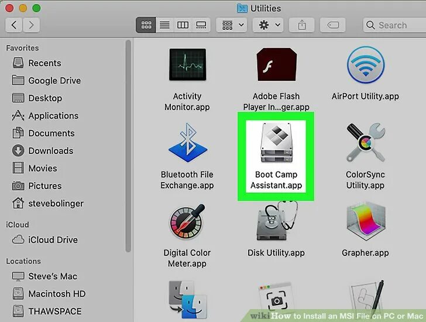Switch to list view
Viewport: 426px width, 322px height.
coord(164,25)
